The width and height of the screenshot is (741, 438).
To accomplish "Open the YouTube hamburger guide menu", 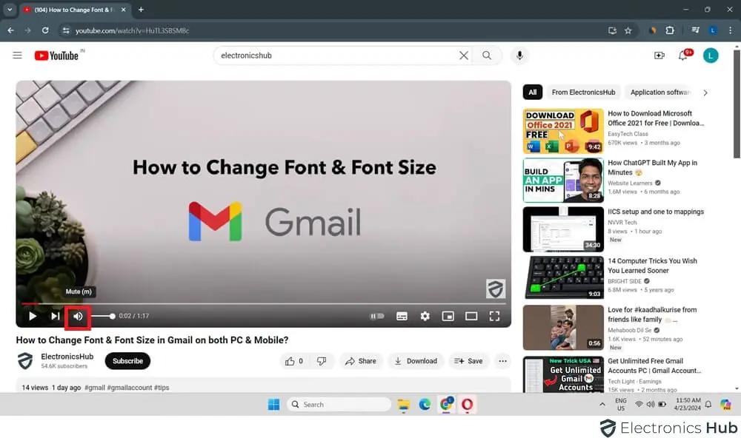I will click(18, 55).
